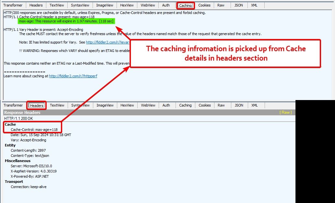
Task: Open the Raw tab in top inspector
Action: tap(221, 5)
